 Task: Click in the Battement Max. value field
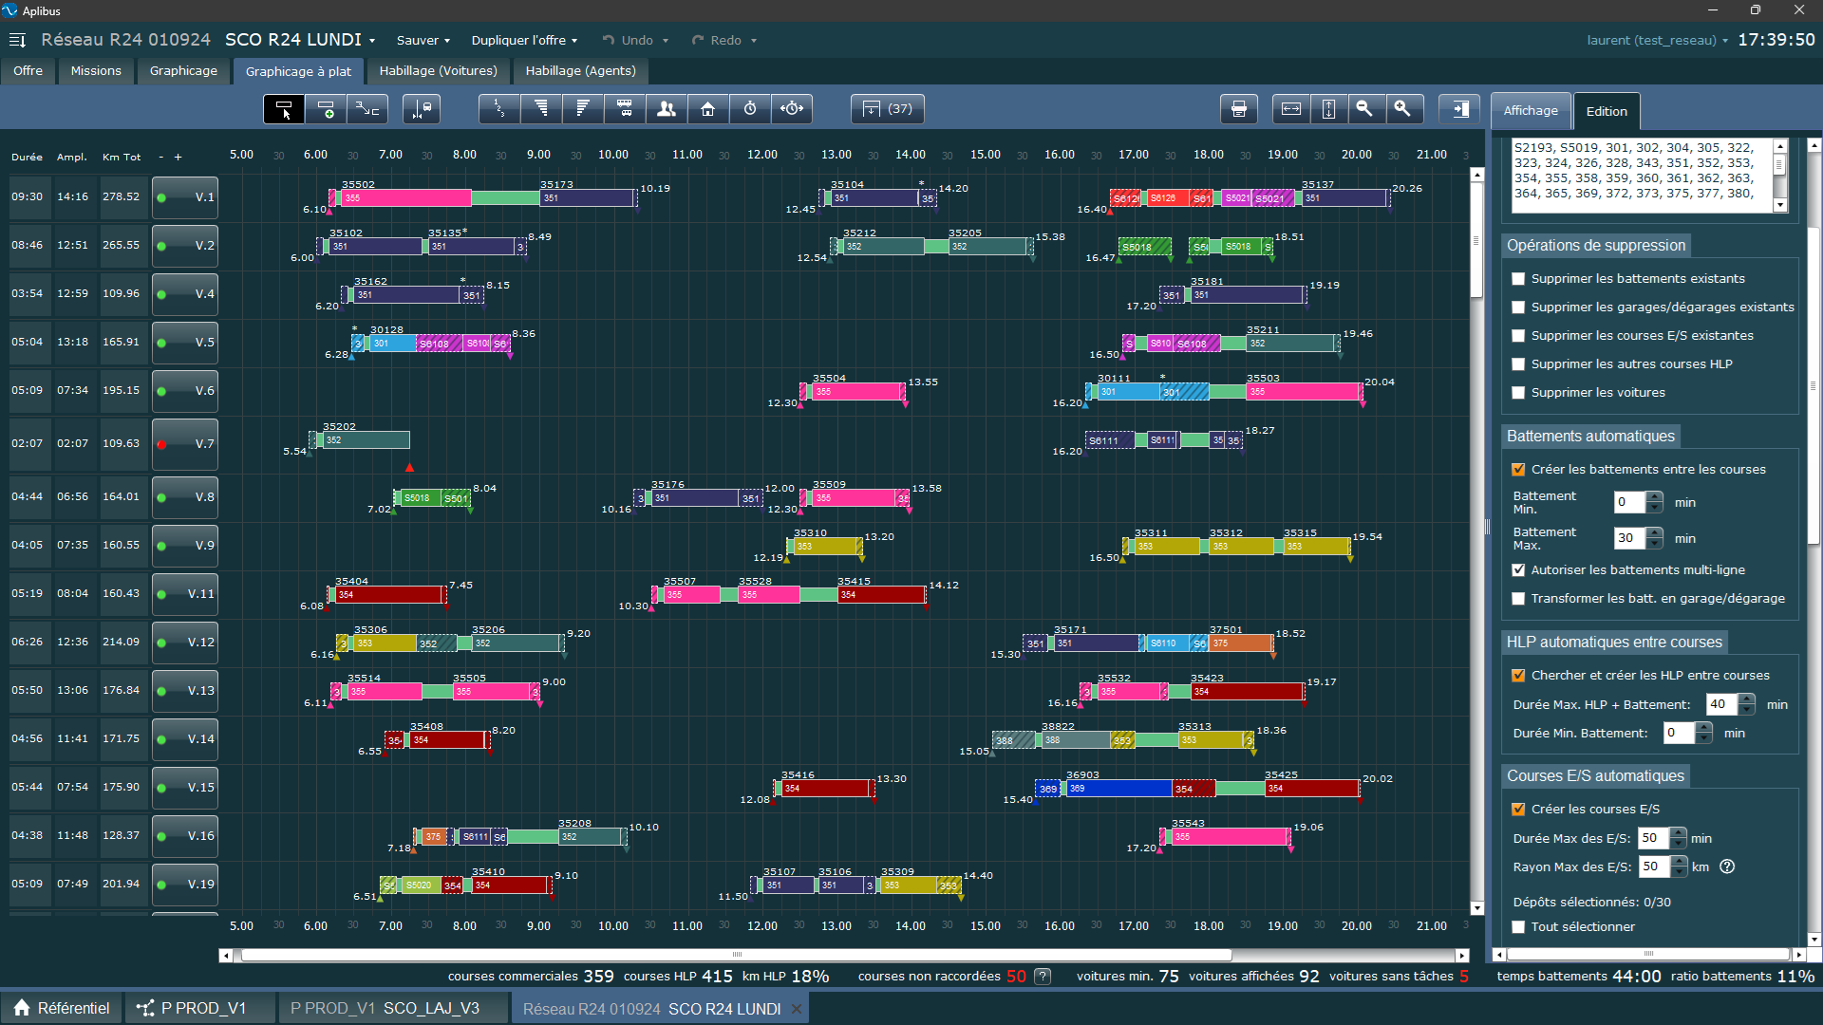[1628, 538]
